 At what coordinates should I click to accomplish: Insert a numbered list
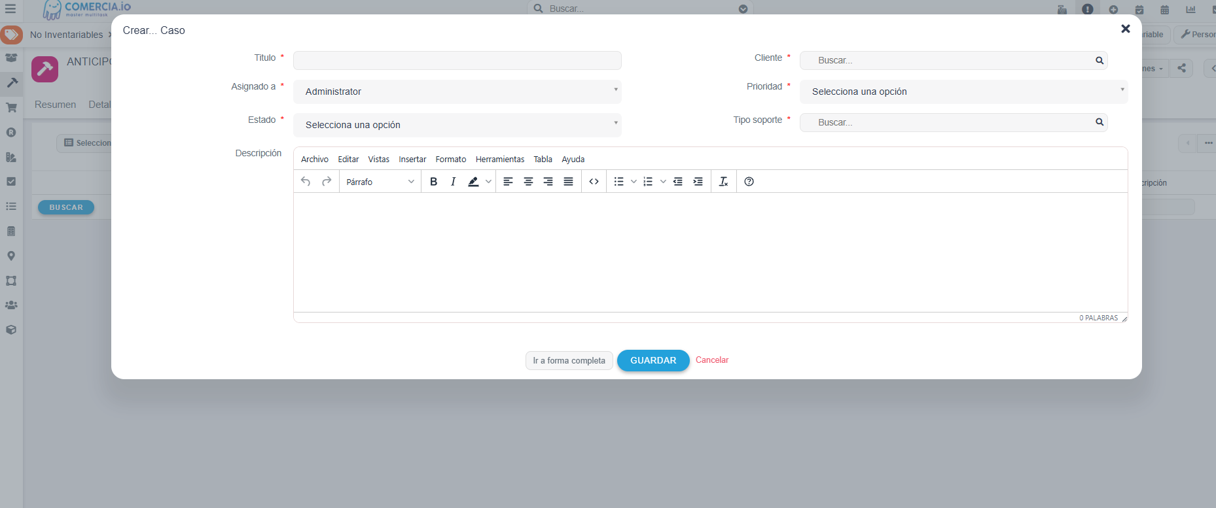pyautogui.click(x=648, y=182)
